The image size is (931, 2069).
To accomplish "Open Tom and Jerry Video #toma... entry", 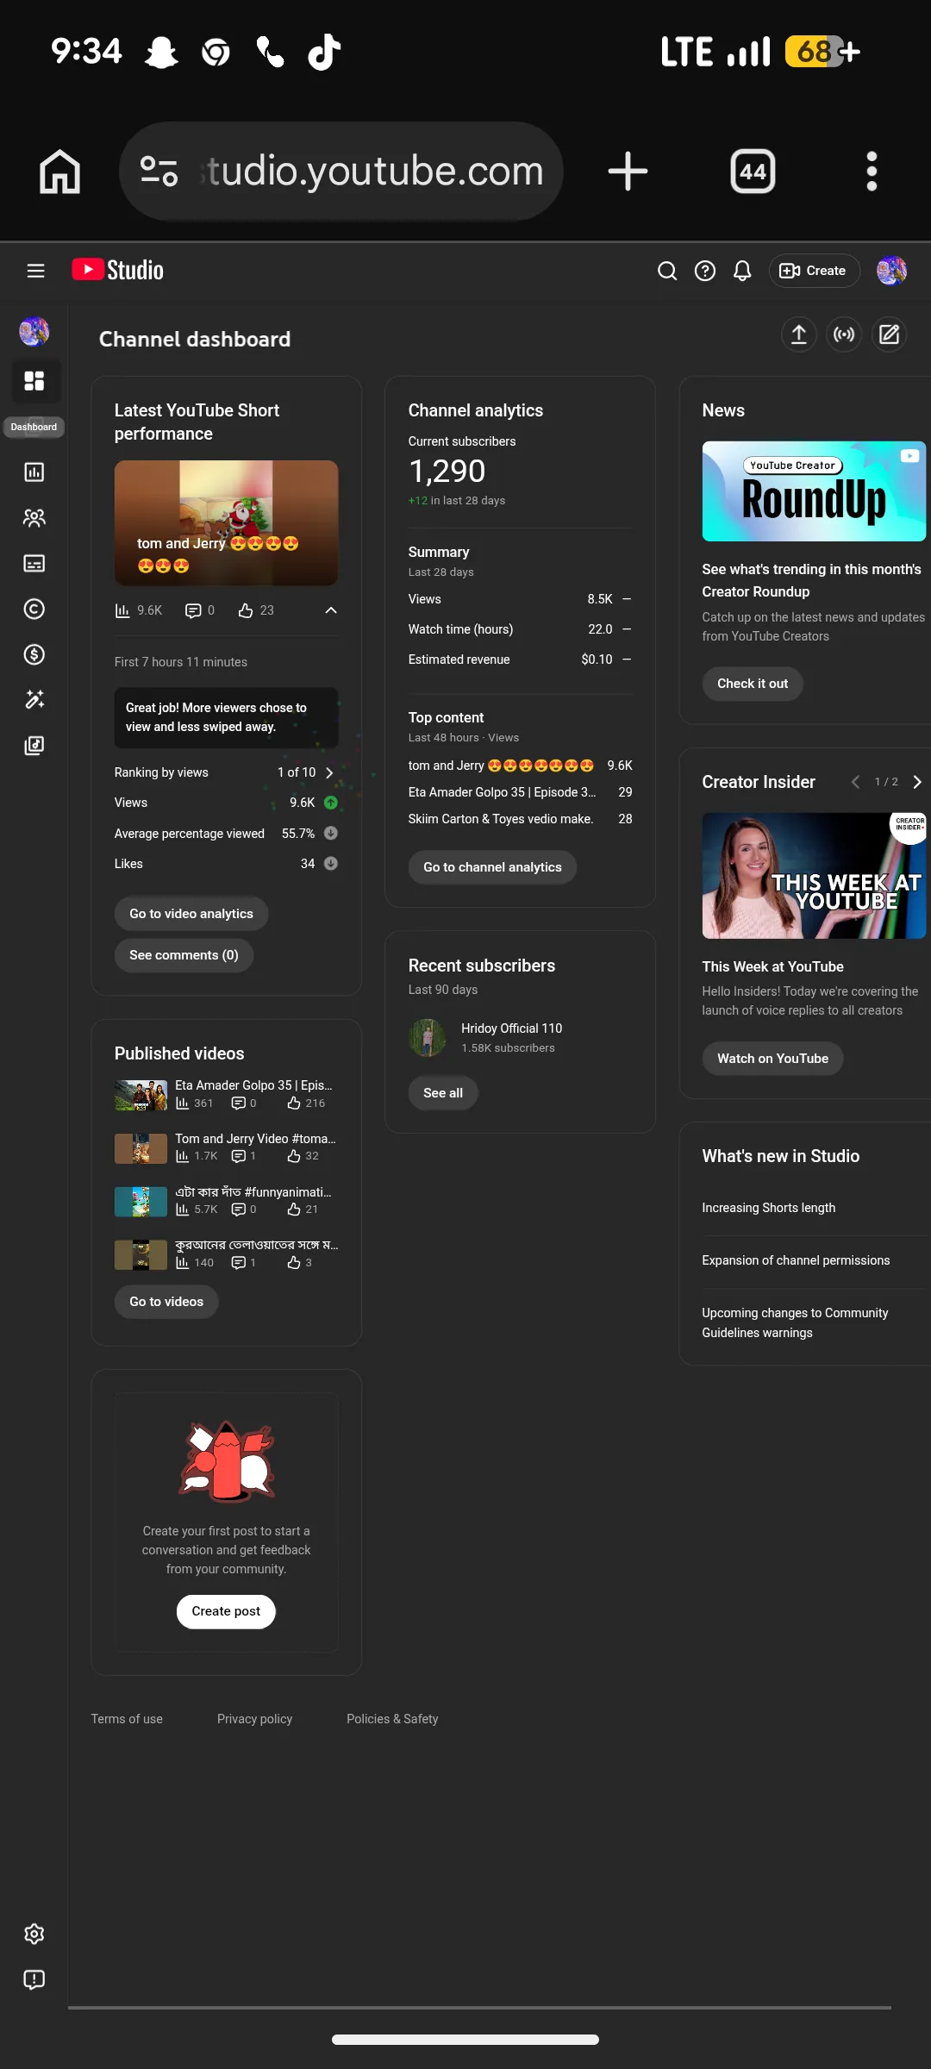I will (x=226, y=1147).
